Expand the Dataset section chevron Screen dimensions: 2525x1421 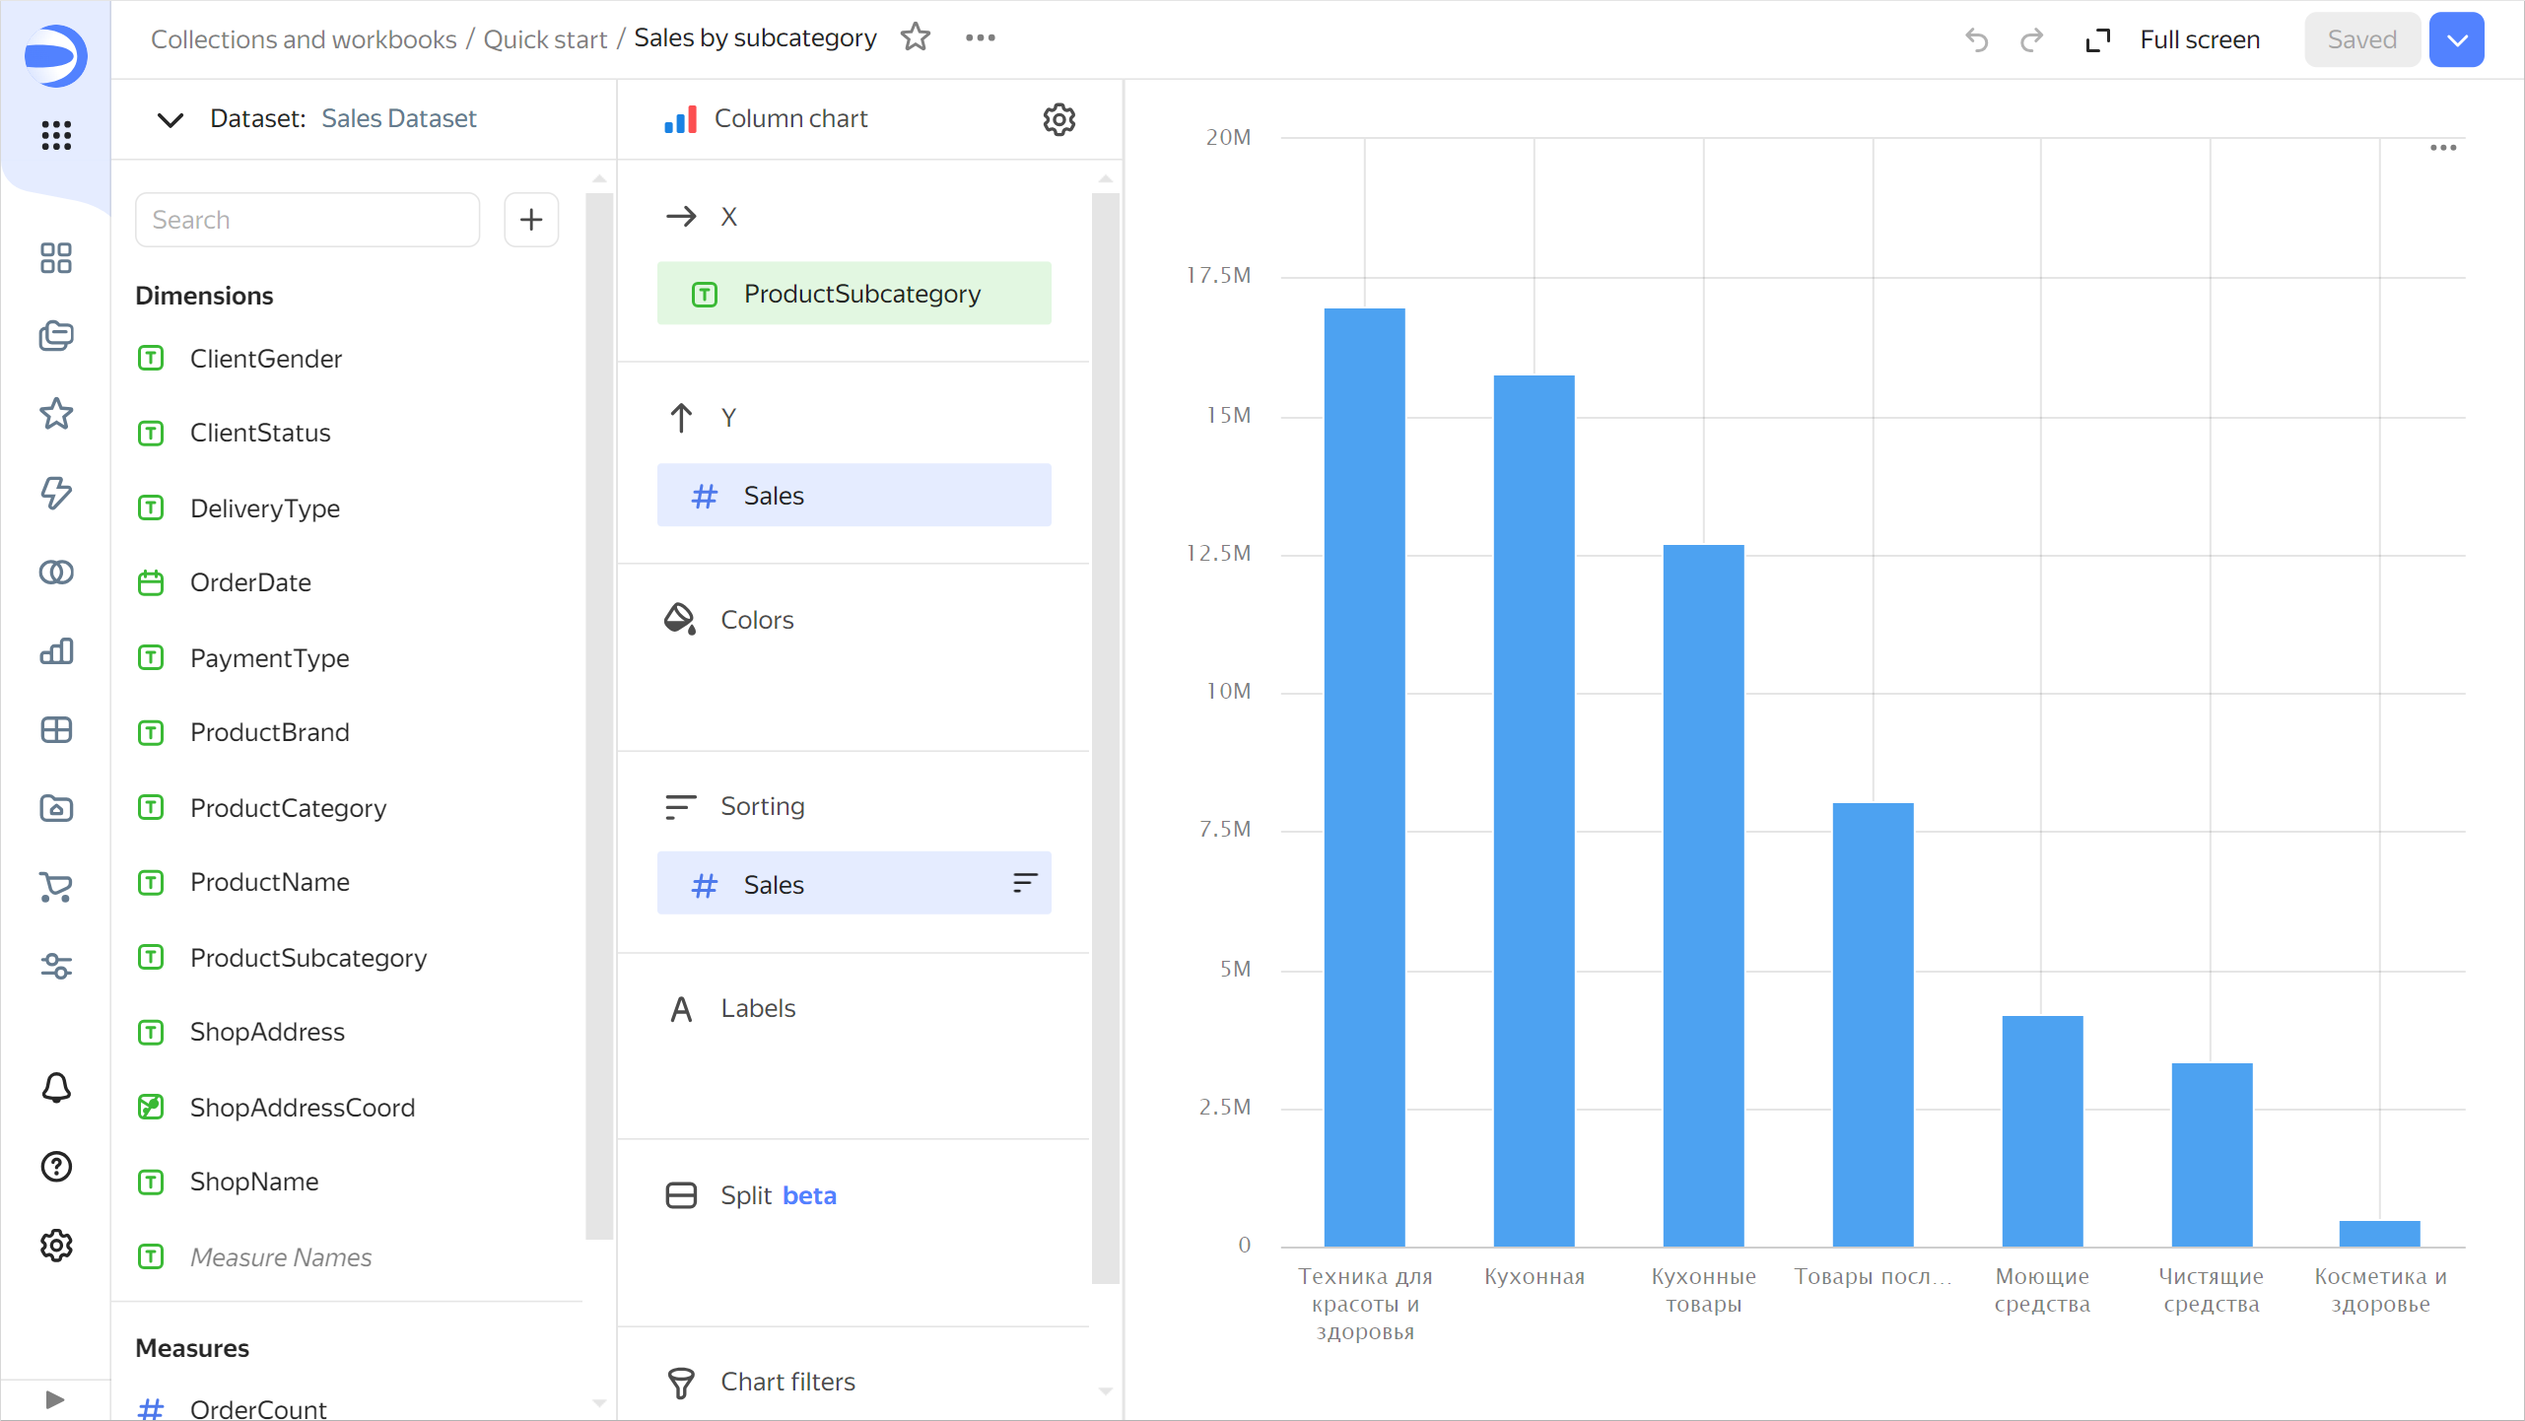pos(169,118)
